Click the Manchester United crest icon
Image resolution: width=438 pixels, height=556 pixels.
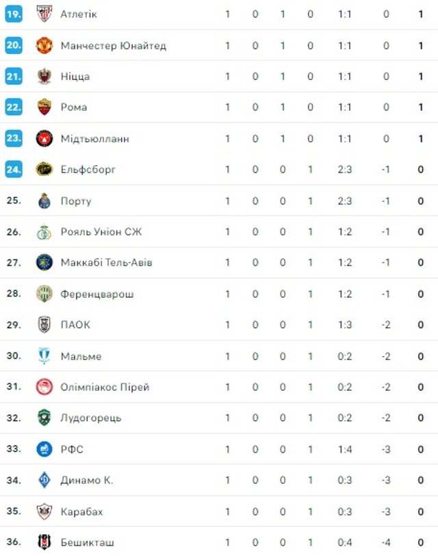(x=44, y=46)
